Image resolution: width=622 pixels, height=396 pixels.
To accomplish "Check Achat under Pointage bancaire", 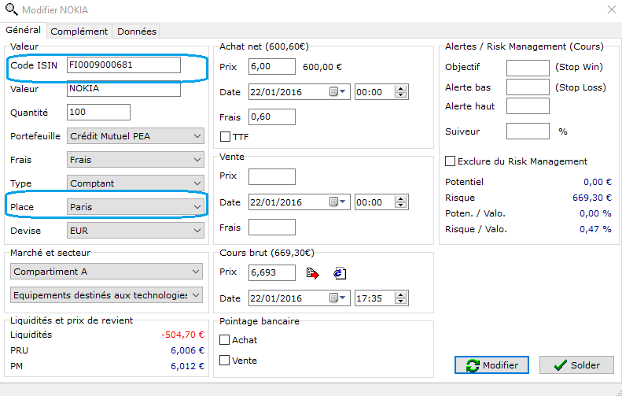I will coord(225,340).
